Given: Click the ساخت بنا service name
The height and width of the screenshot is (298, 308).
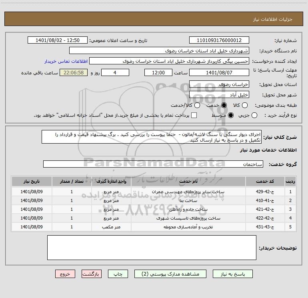Looking at the screenshot, I should [x=188, y=200].
